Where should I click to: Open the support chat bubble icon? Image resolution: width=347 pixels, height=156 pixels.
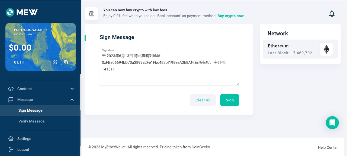point(332,123)
